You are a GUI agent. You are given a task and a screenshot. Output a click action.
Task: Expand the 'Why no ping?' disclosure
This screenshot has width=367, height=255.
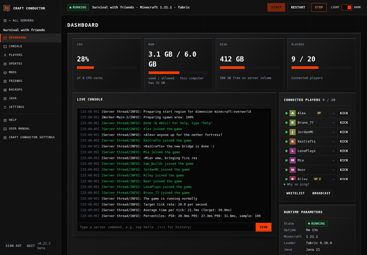pyautogui.click(x=297, y=184)
